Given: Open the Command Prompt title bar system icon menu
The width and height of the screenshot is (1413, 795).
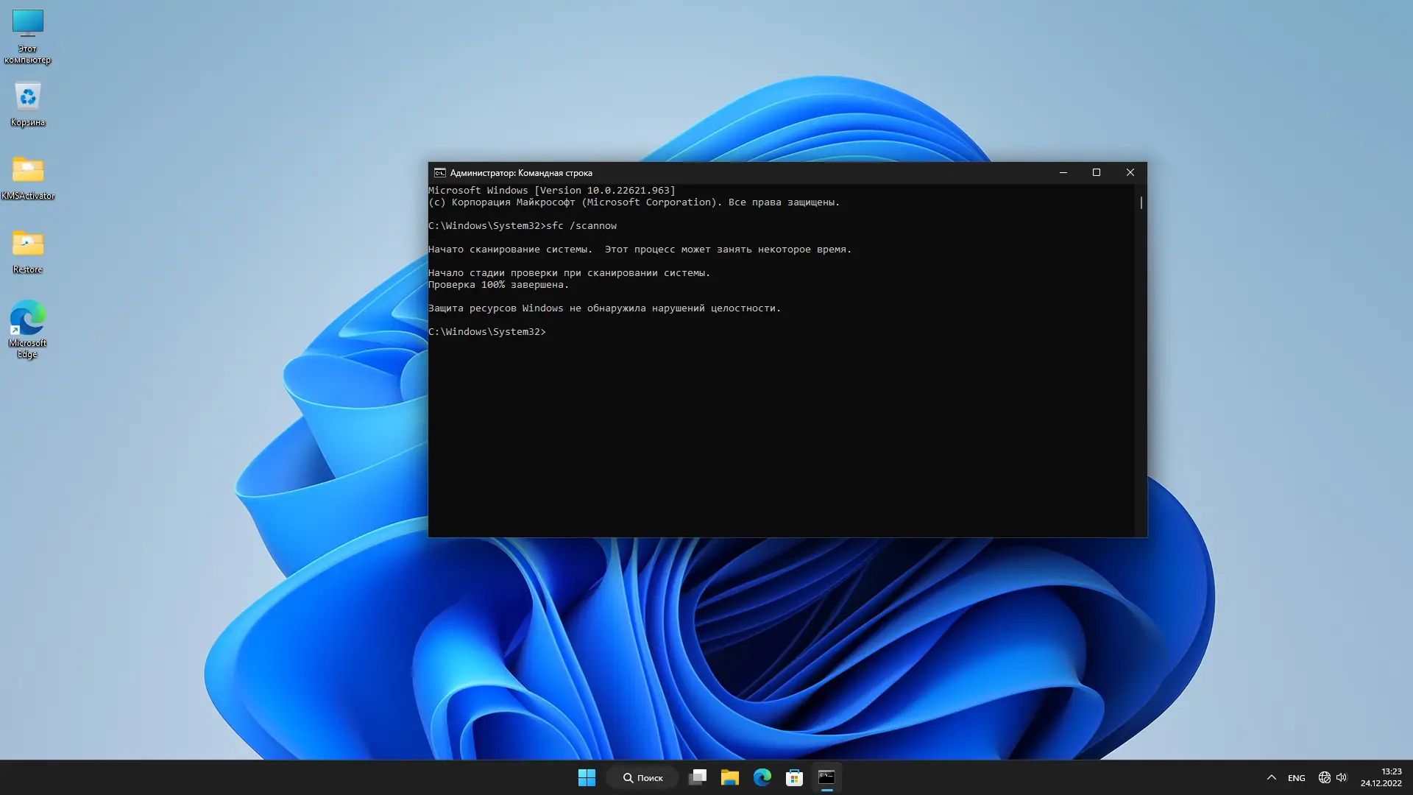Looking at the screenshot, I should [x=439, y=173].
